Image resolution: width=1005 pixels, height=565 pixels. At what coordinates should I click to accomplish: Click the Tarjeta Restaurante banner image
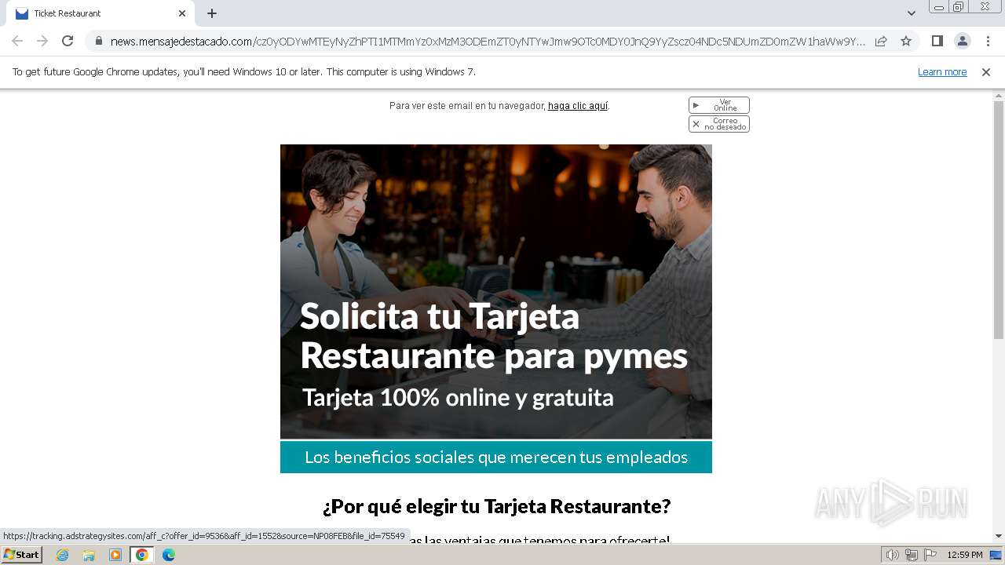click(496, 291)
